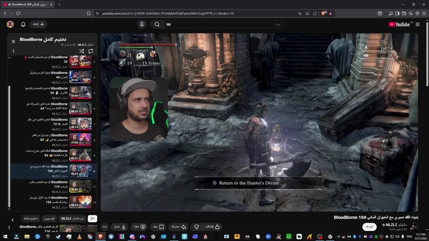Play playlist video BloodBorne #5
The width and height of the screenshot is (429, 241).
coord(54,93)
